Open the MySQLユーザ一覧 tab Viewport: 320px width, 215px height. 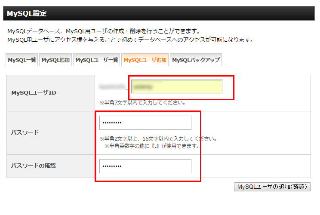(97, 60)
